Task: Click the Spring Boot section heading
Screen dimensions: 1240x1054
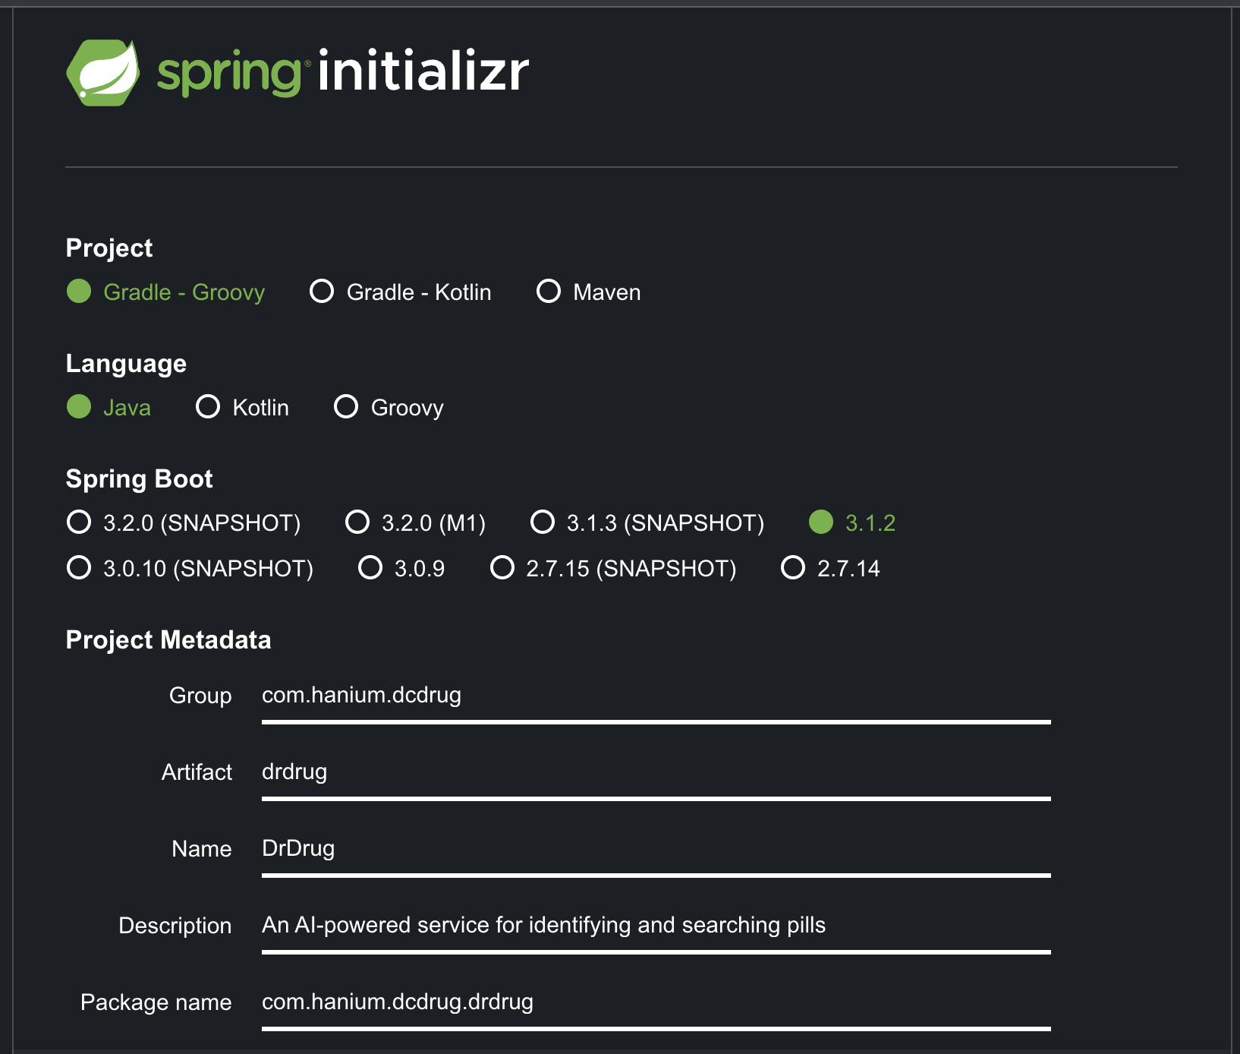Action: pos(139,479)
